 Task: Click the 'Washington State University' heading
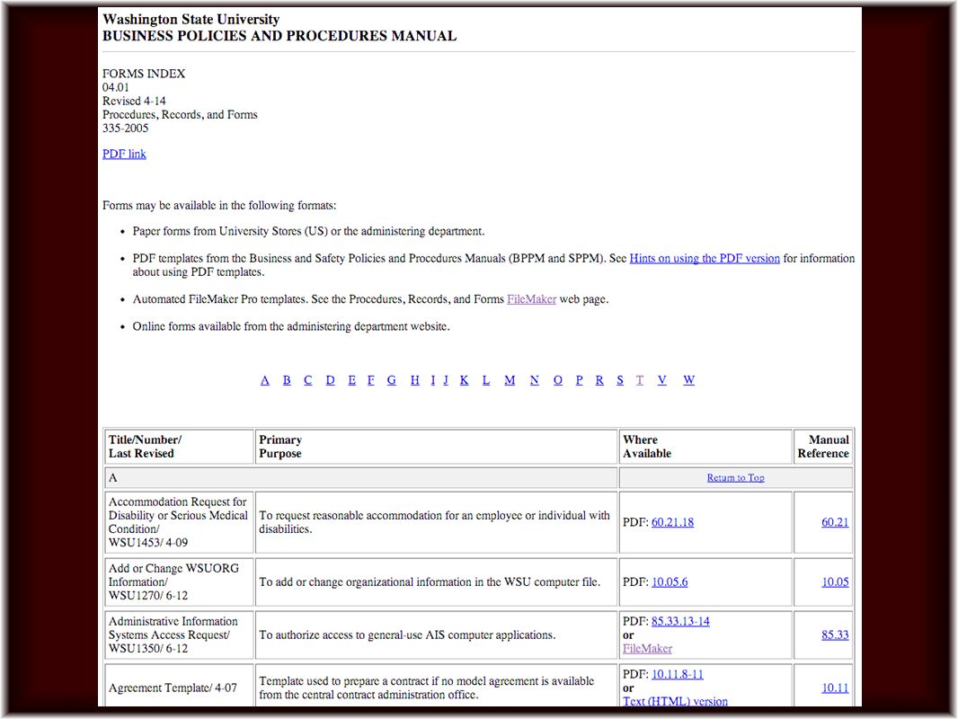(191, 20)
